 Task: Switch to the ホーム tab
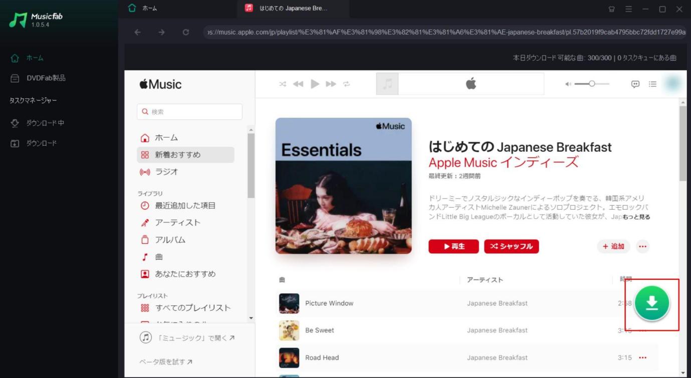pos(143,9)
